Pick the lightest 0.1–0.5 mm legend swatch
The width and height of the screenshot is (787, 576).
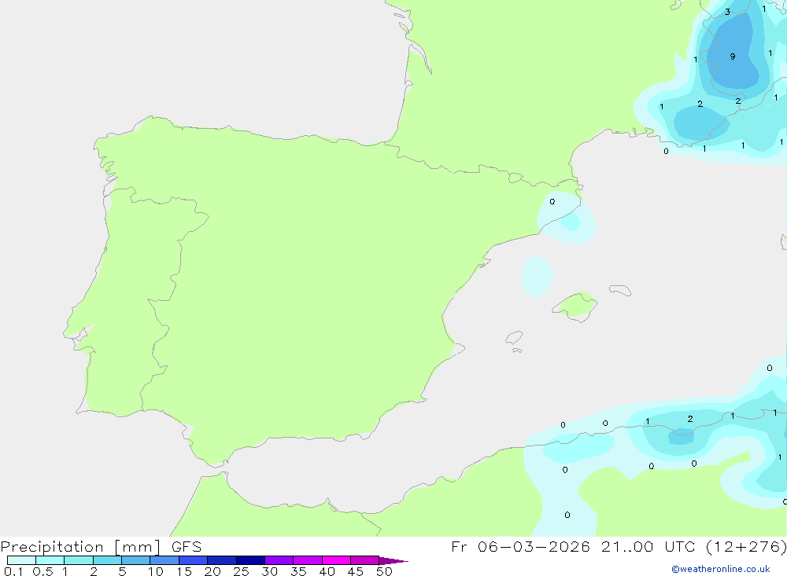point(21,560)
